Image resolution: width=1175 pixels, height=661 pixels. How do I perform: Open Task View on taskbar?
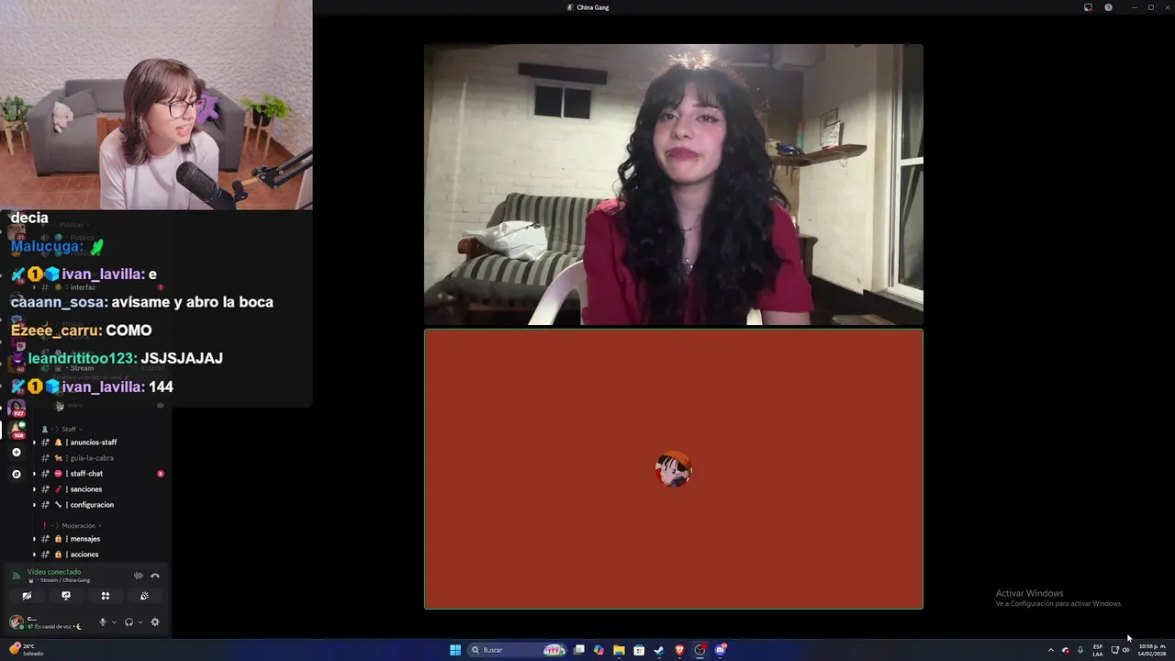tap(579, 650)
